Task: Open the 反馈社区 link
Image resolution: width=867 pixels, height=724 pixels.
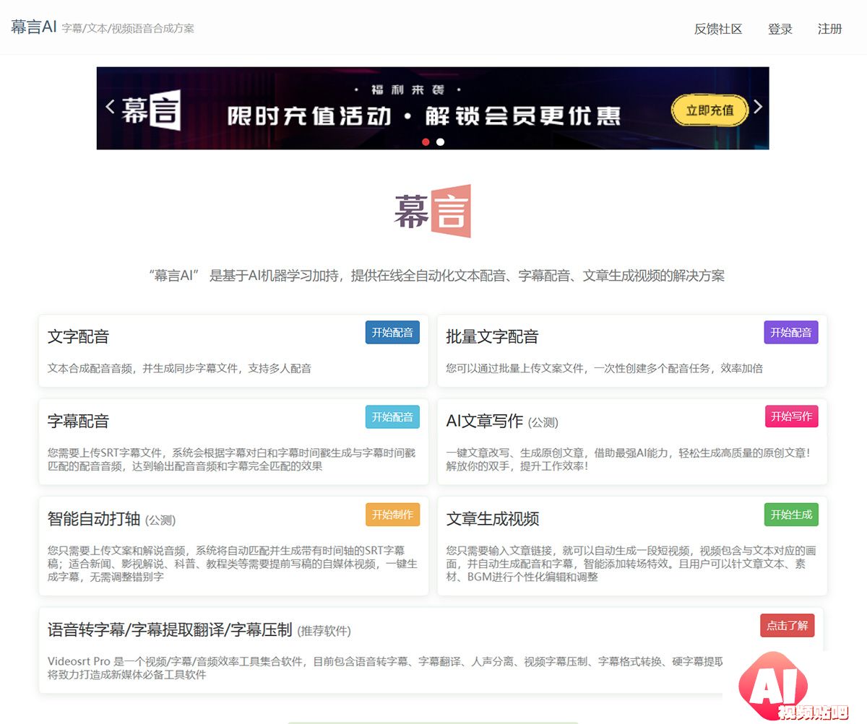Action: (x=718, y=29)
